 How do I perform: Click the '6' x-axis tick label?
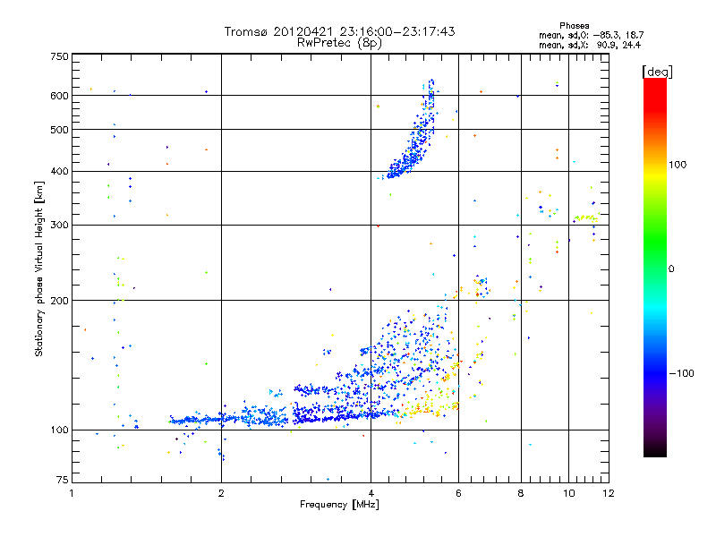pos(458,493)
